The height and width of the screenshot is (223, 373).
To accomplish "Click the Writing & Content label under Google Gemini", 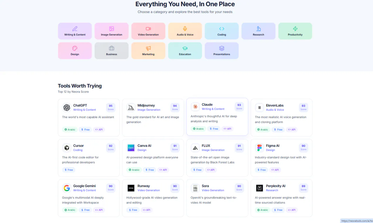I will (85, 190).
